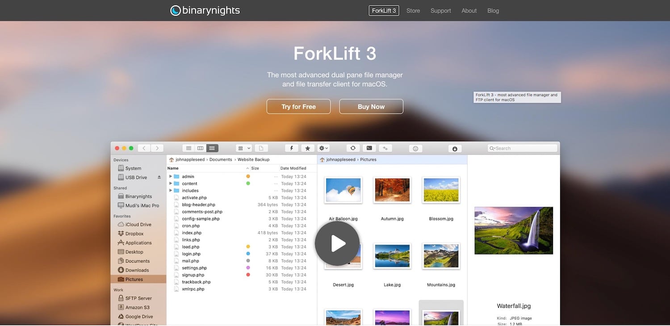
Task: Open the Store menu item
Action: [x=413, y=11]
